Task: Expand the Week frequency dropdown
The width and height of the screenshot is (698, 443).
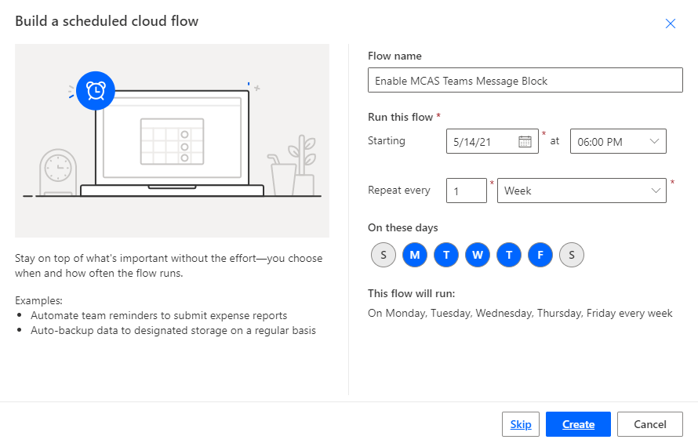Action: point(581,191)
